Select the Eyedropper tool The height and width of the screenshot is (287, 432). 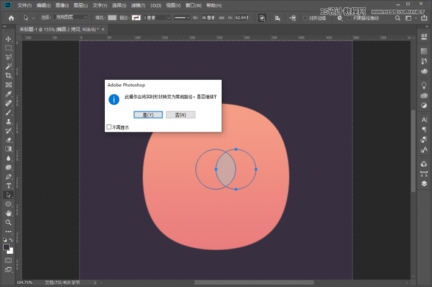pos(9,94)
